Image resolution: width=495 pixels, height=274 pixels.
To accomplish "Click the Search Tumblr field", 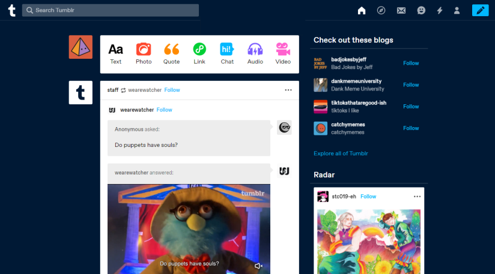I will 111,10.
